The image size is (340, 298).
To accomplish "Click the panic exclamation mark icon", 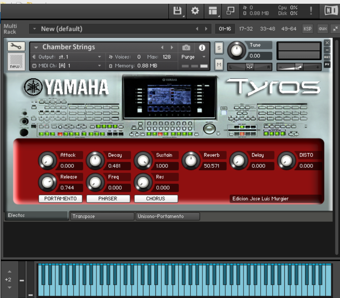I will pyautogui.click(x=311, y=11).
